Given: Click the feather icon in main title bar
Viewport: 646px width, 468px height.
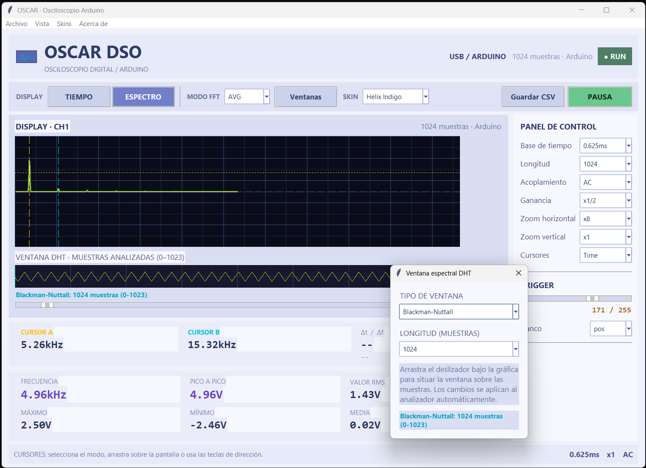Looking at the screenshot, I should [x=10, y=10].
